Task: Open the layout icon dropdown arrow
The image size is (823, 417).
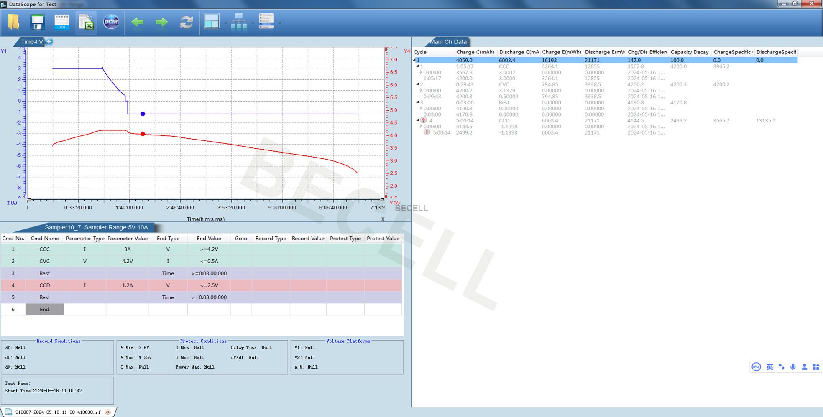Action: 225,23
